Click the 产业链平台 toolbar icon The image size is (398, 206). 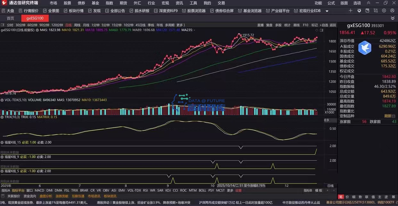point(268,11)
